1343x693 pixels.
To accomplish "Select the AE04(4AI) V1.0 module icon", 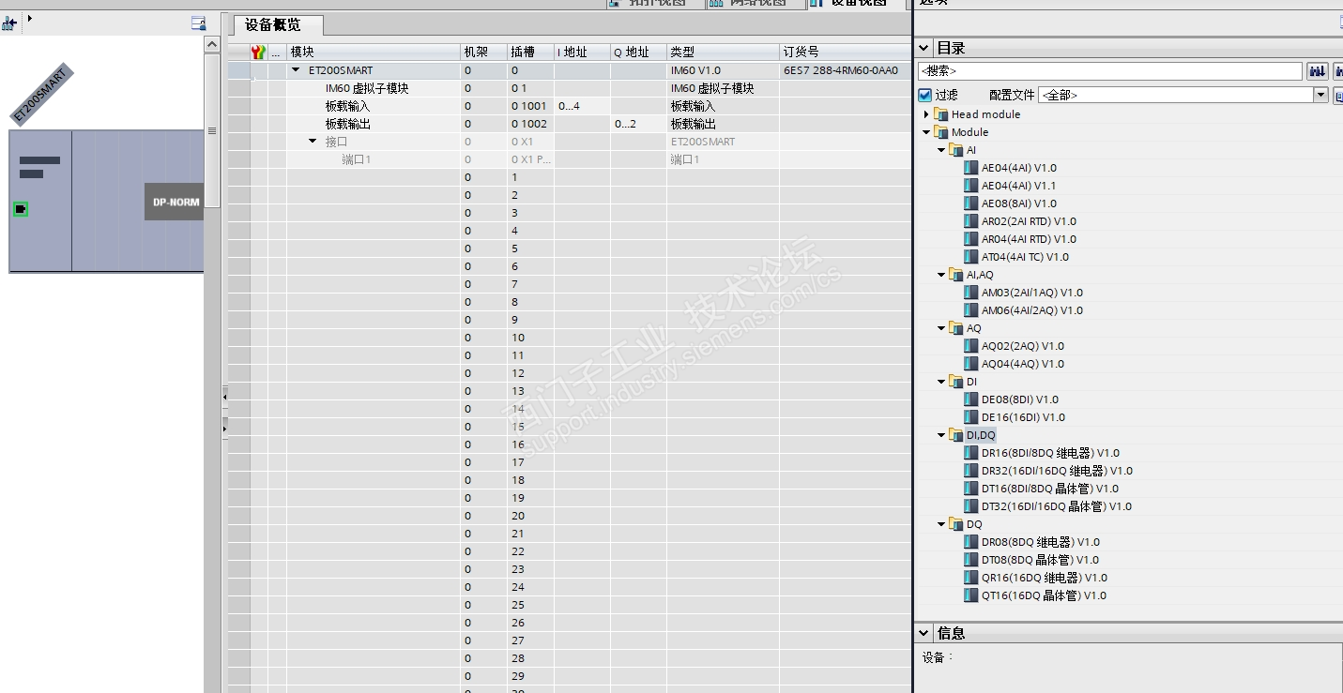I will (x=971, y=168).
